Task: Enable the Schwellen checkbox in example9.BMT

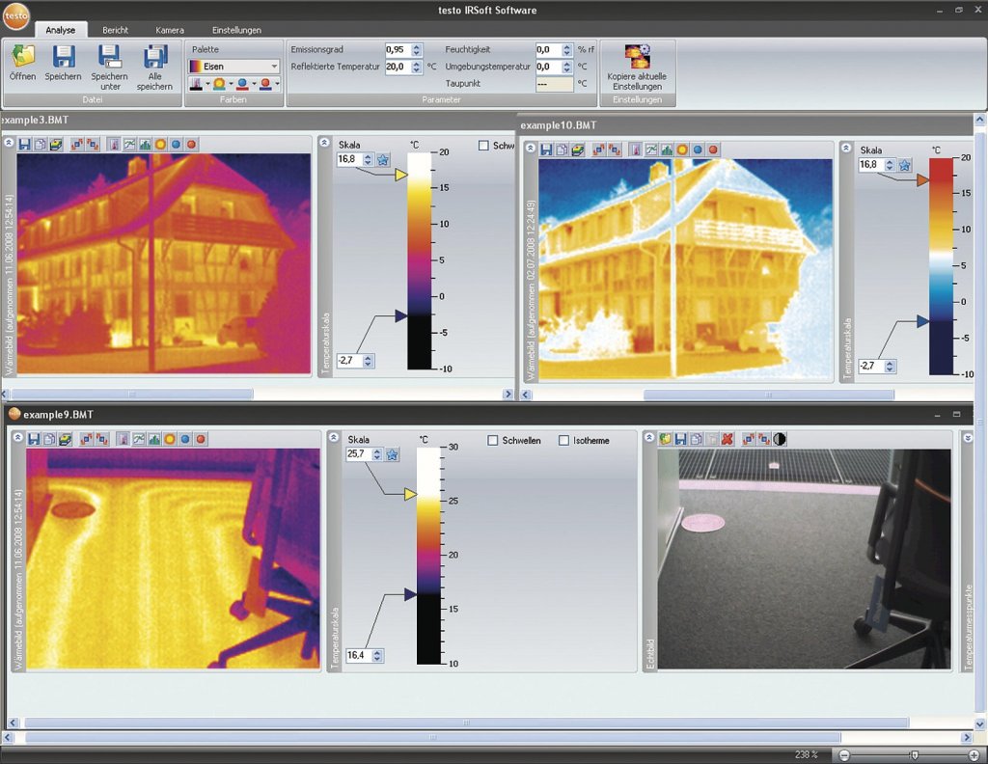Action: tap(493, 440)
